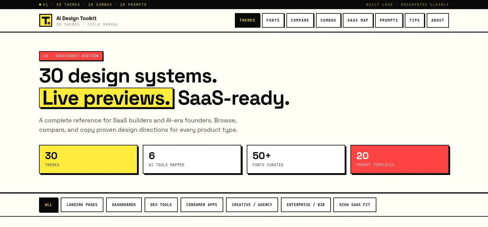Open the Fonts nav tab
Viewport: 488px width, 227px height.
(x=273, y=20)
